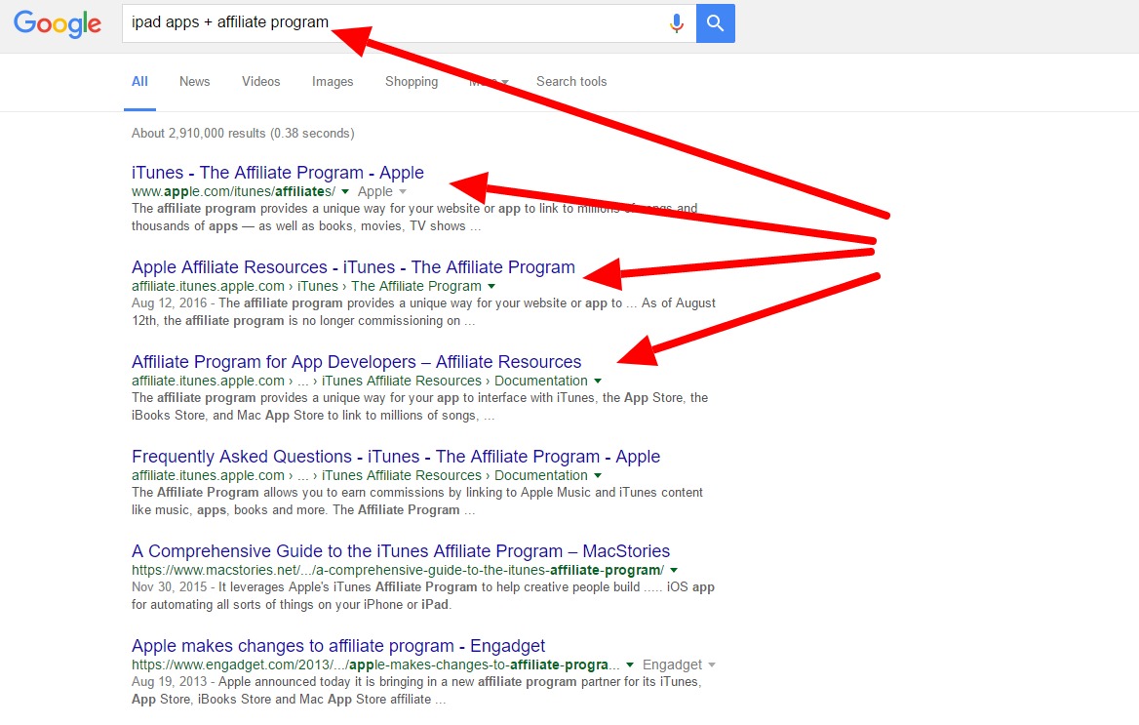1139x725 pixels.
Task: Click the 'Aug 19, 2013' result date
Action: click(170, 681)
